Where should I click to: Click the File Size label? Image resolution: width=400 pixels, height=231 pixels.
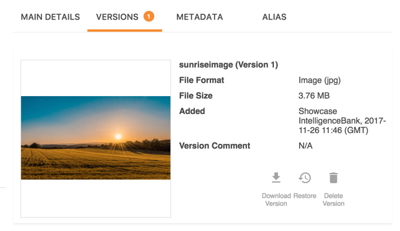(x=196, y=96)
